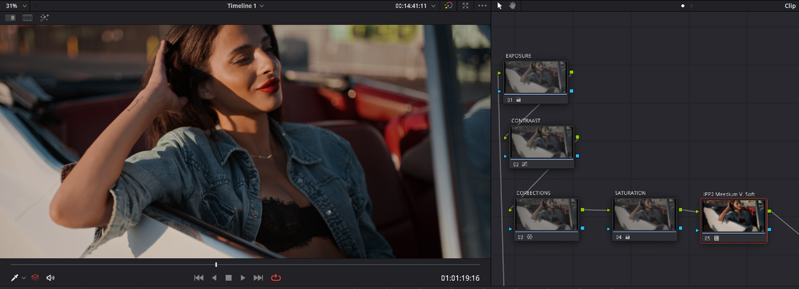Enable the highlight magic wand mode
The width and height of the screenshot is (799, 289).
pos(44,17)
